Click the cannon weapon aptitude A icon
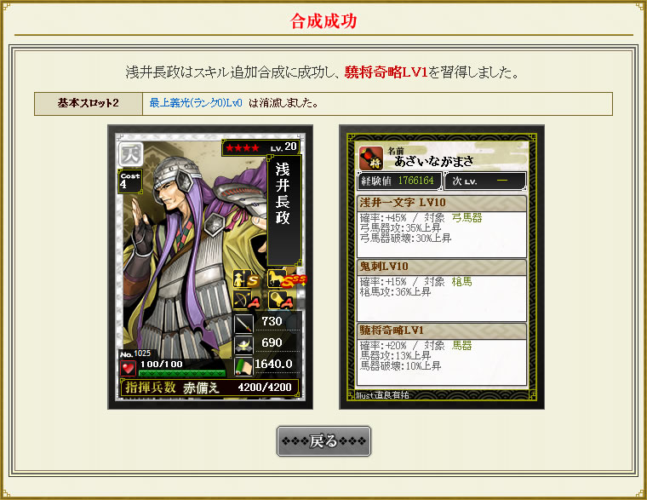The height and width of the screenshot is (500, 647). click(x=281, y=300)
